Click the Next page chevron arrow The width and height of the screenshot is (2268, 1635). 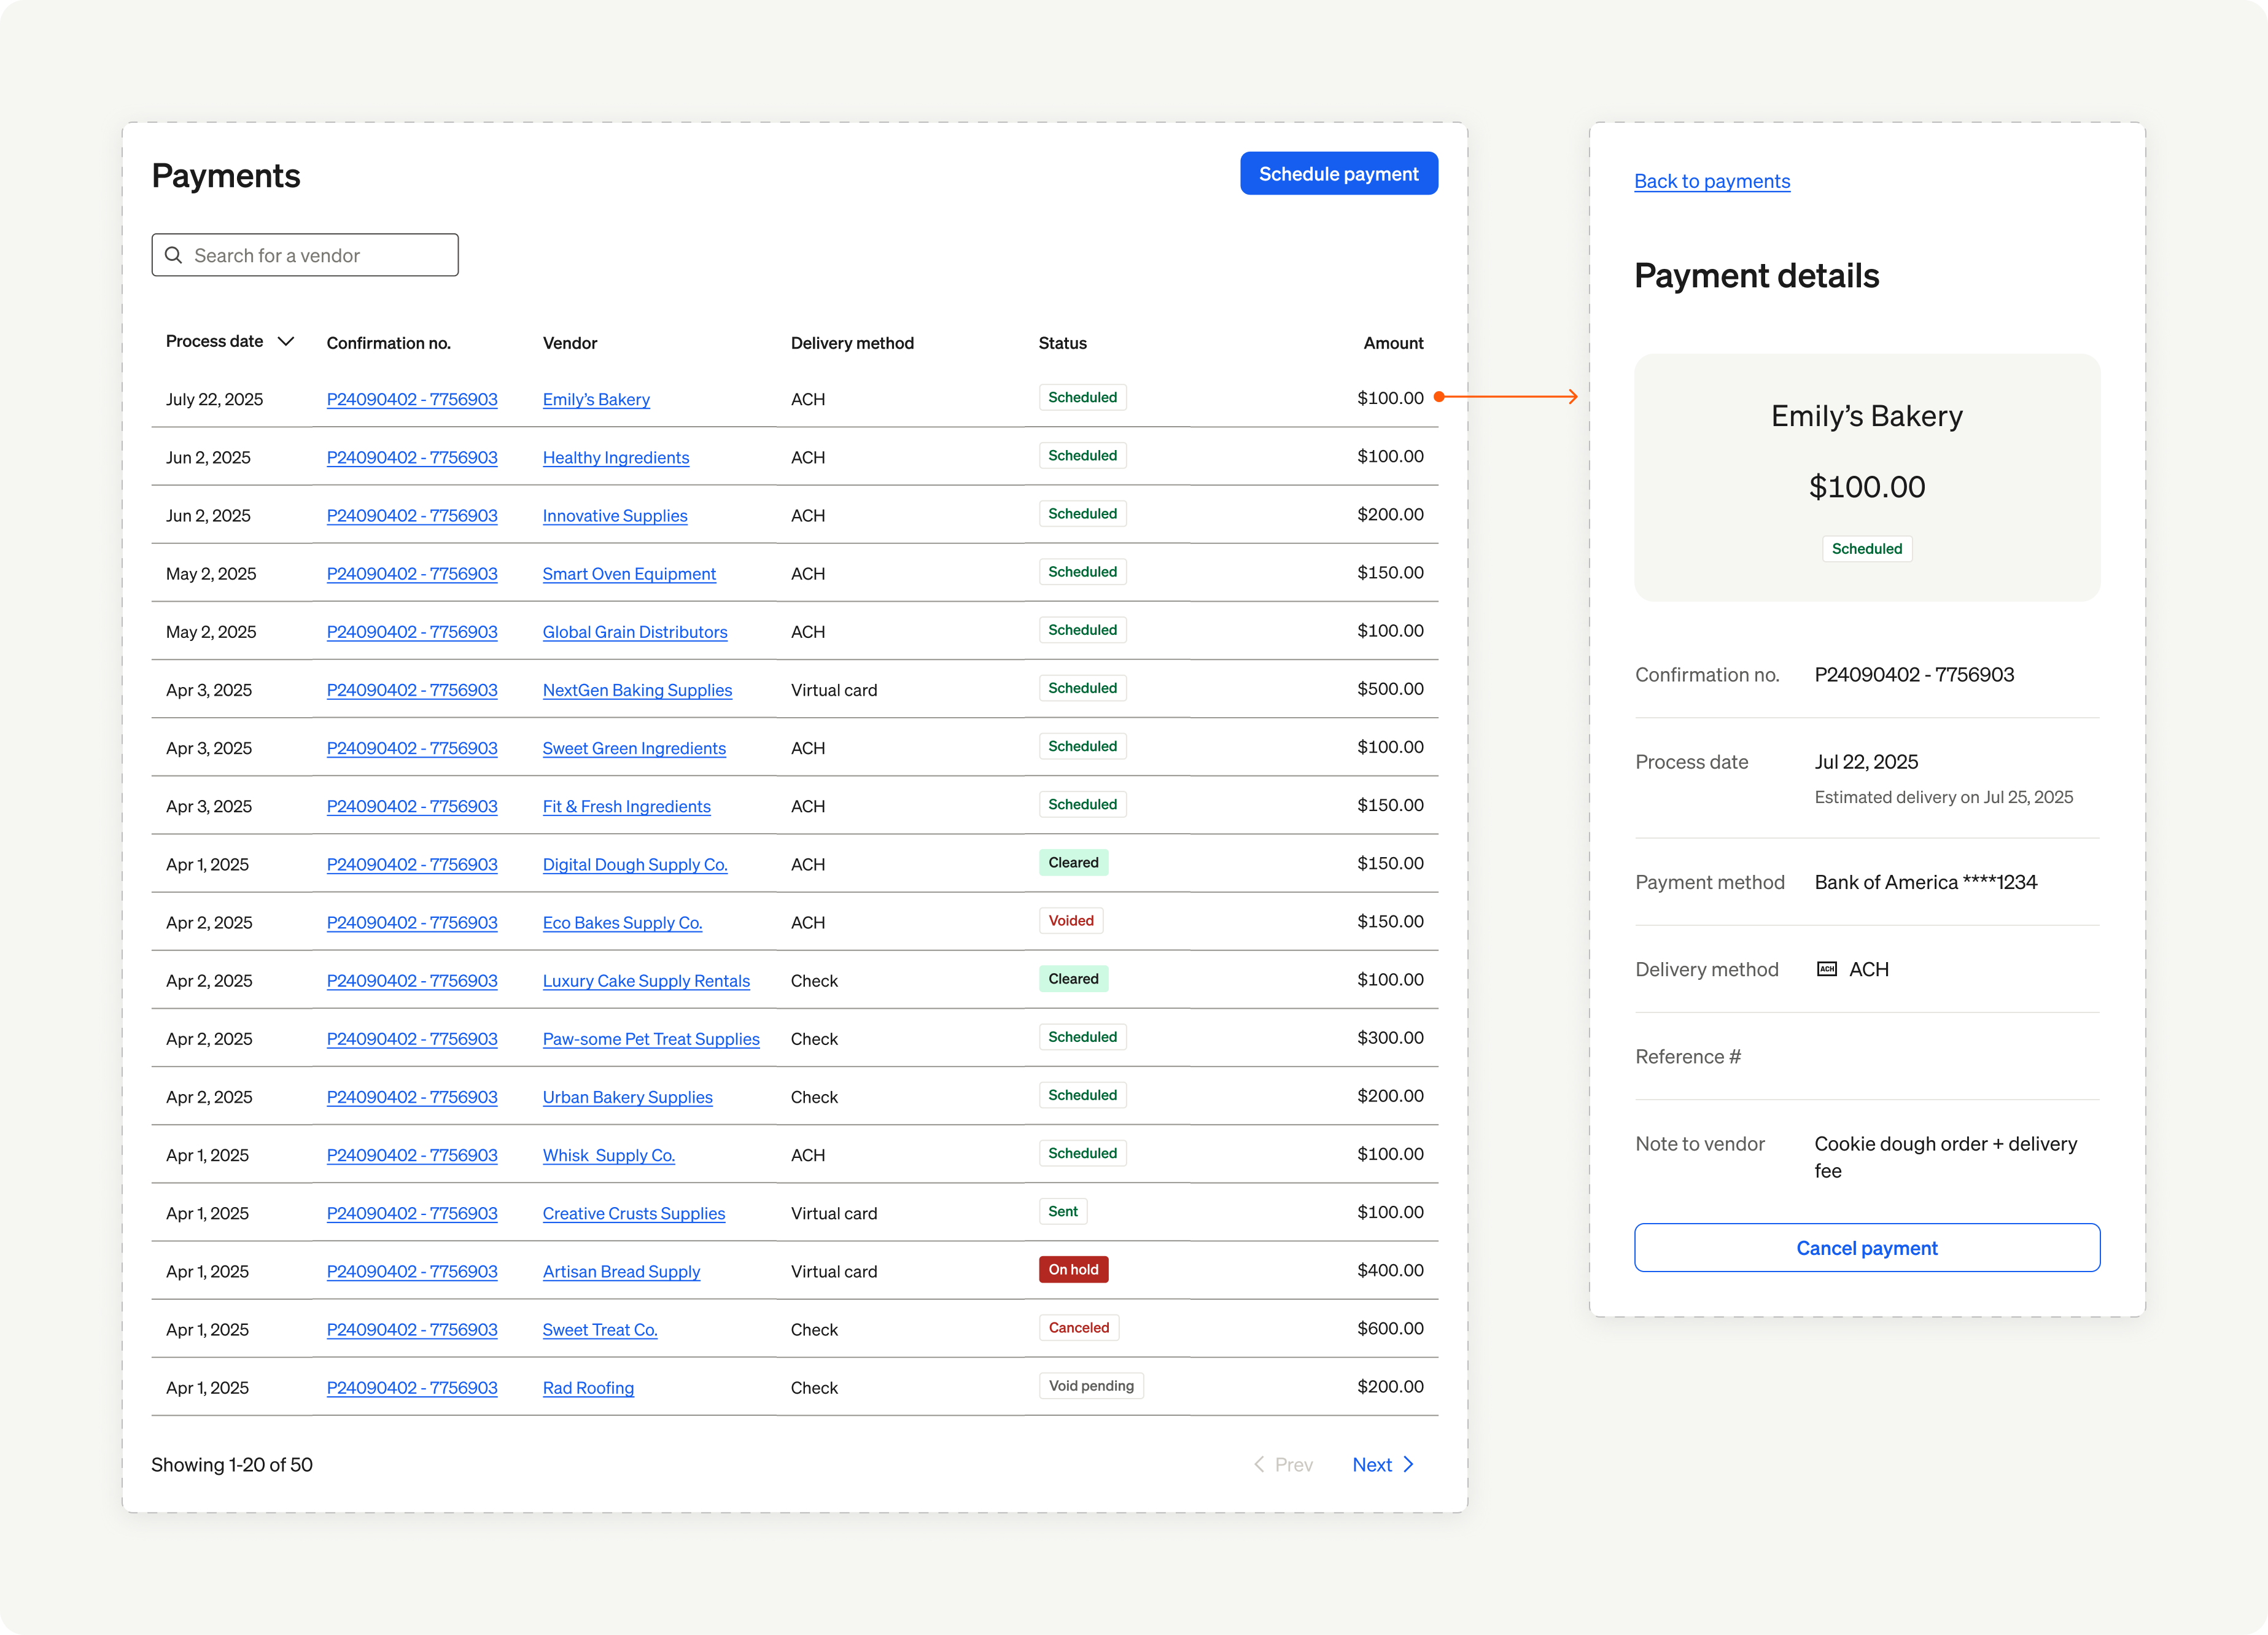pyautogui.click(x=1409, y=1464)
